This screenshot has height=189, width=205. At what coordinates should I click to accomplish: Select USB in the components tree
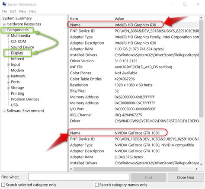[14, 105]
